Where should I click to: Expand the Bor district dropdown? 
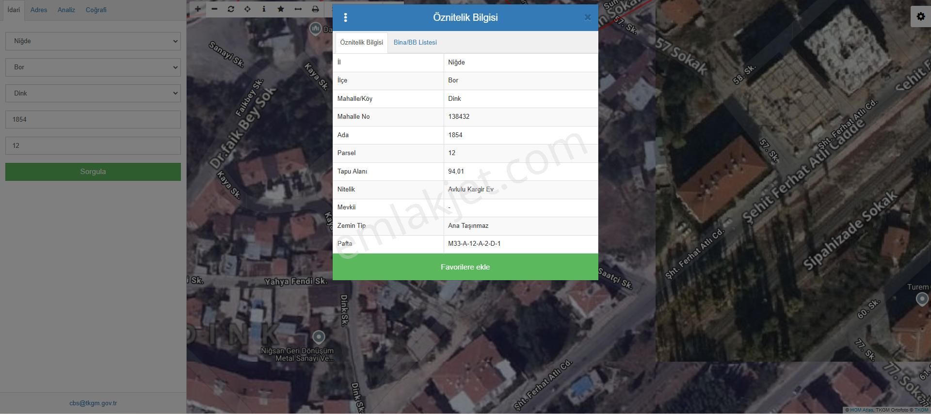[x=93, y=67]
